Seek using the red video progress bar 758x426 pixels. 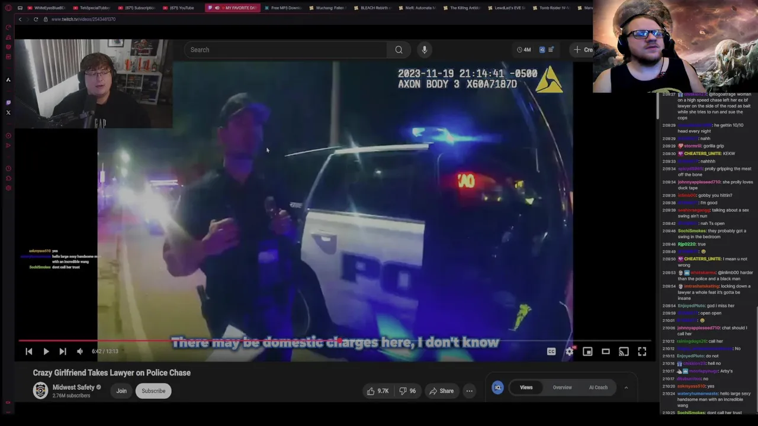point(335,341)
